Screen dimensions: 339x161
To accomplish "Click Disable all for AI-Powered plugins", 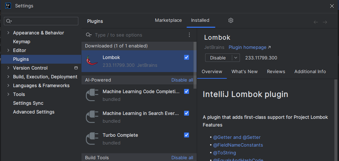I will tap(182, 80).
